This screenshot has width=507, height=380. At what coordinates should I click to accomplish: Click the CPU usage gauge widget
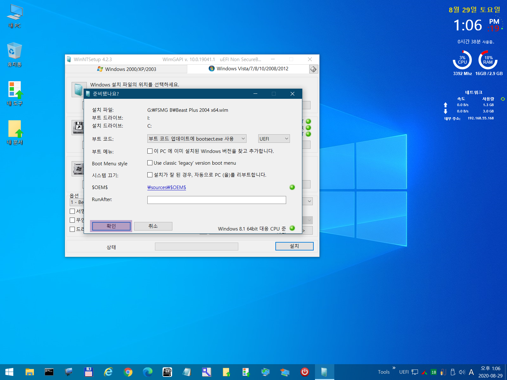[462, 60]
